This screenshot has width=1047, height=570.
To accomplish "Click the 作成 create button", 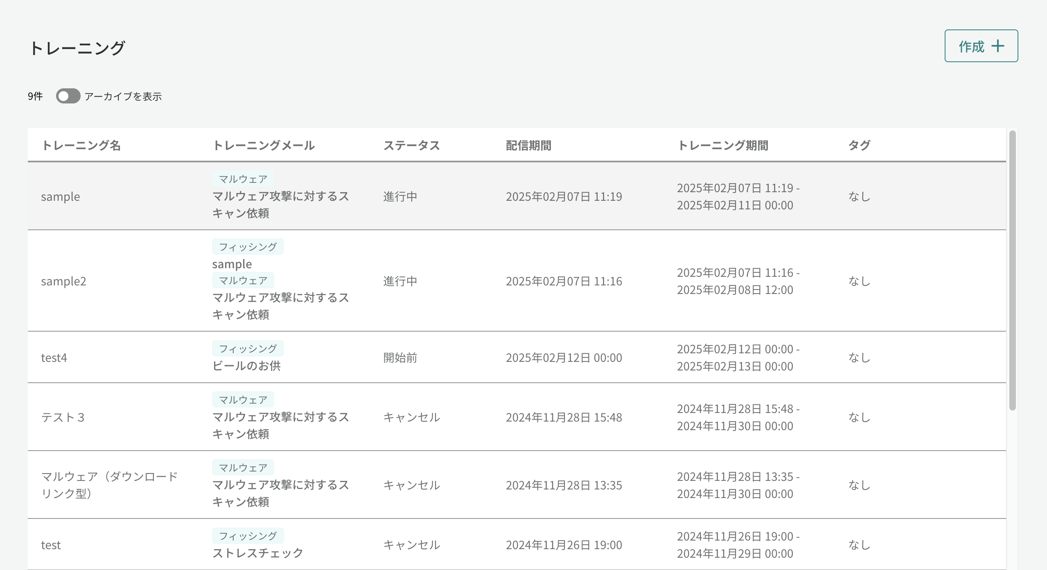I will point(981,46).
